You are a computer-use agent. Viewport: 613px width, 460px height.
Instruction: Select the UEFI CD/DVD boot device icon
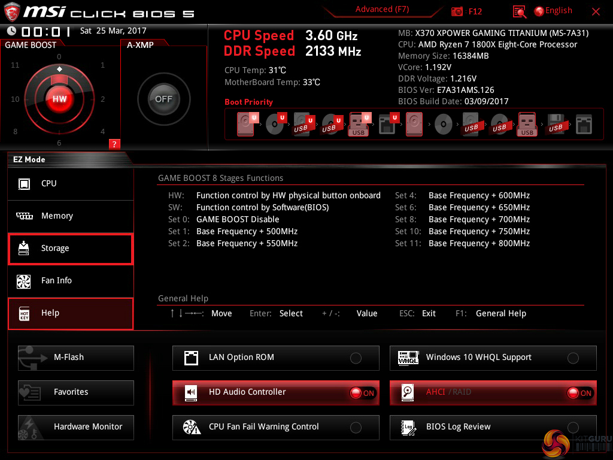pos(276,124)
